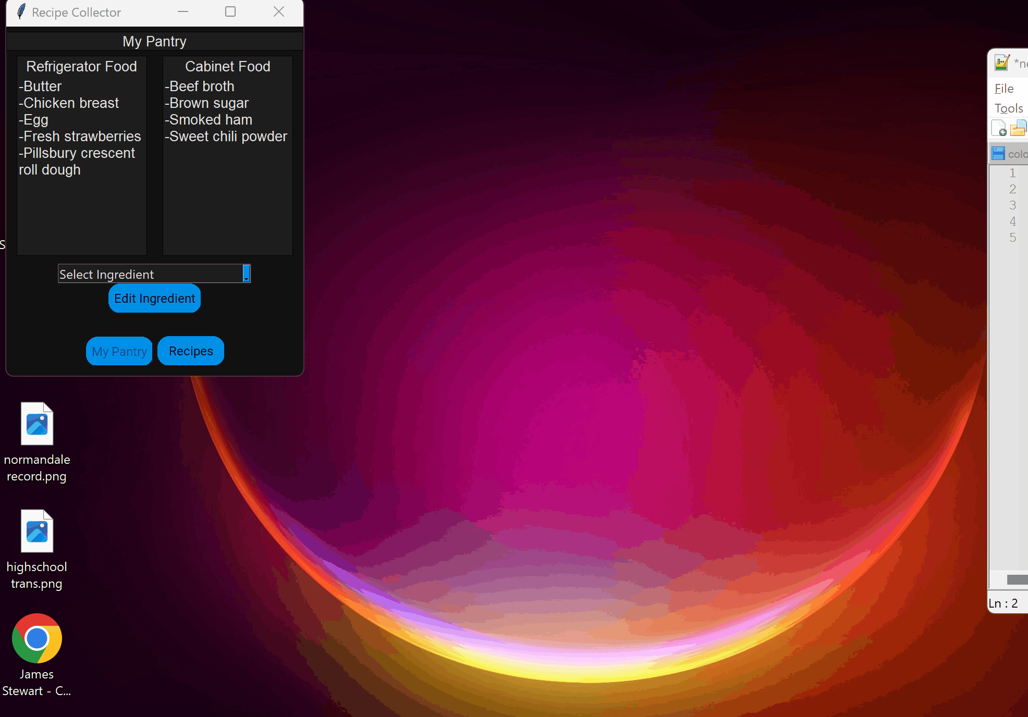Click the feather icon in Recipe Collector title
The image size is (1028, 717).
coord(21,12)
